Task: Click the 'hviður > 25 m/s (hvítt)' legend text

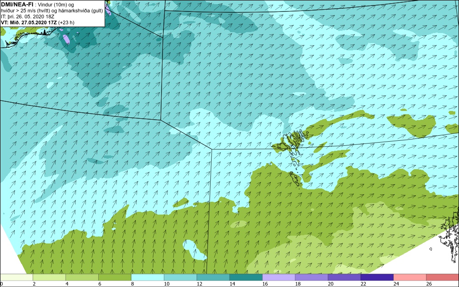Action: pos(25,11)
